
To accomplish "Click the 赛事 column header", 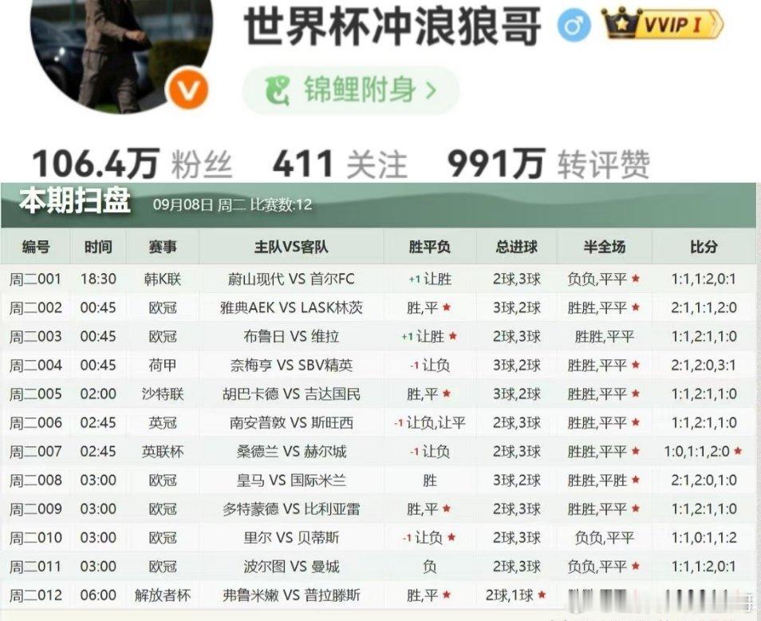I will pyautogui.click(x=163, y=247).
